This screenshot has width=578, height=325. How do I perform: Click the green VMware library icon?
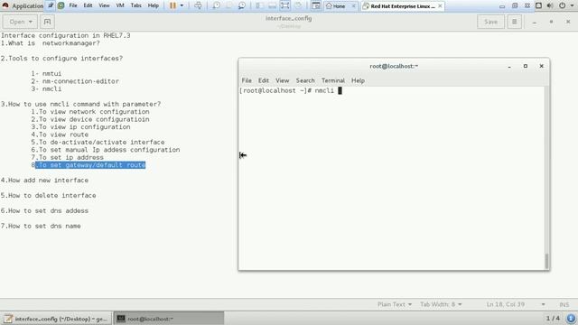tap(61, 5)
